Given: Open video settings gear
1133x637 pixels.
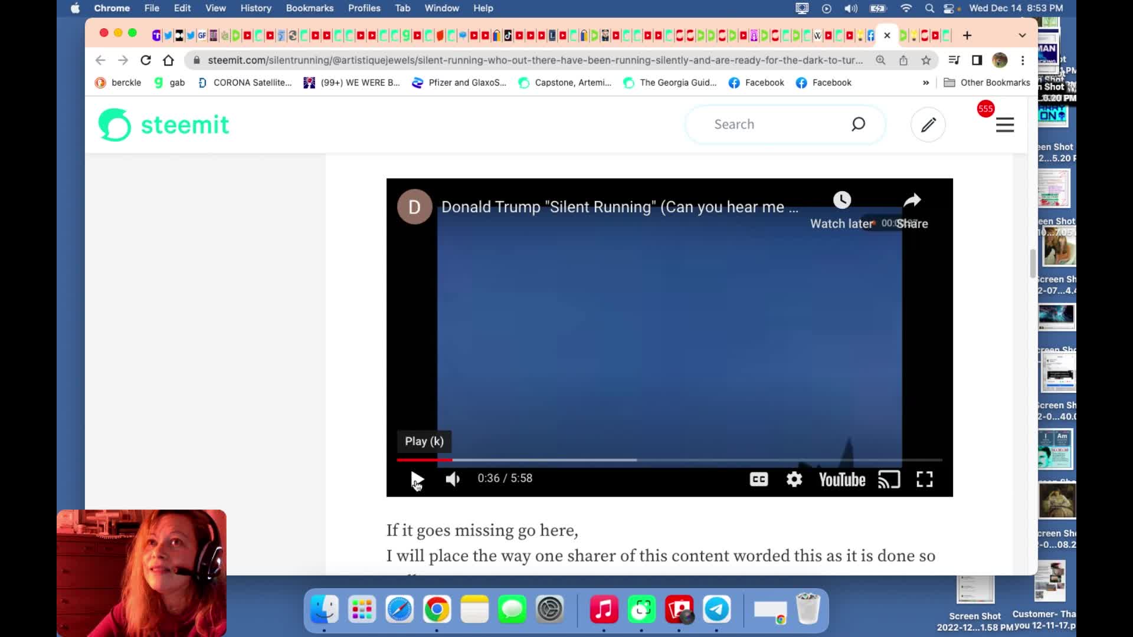Looking at the screenshot, I should 794,480.
